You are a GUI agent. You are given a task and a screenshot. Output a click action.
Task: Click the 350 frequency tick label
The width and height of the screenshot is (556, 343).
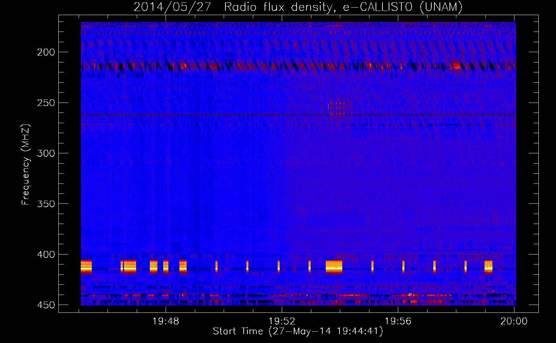(x=46, y=204)
